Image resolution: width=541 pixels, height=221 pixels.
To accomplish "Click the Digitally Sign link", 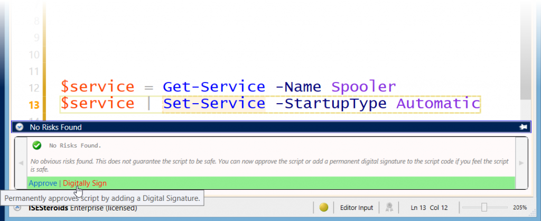I will point(85,183).
